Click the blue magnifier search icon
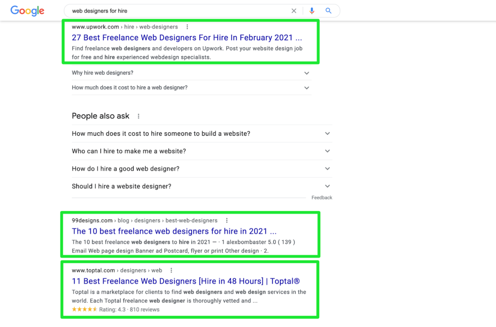Screen dimensions: 496x327 tap(328, 11)
